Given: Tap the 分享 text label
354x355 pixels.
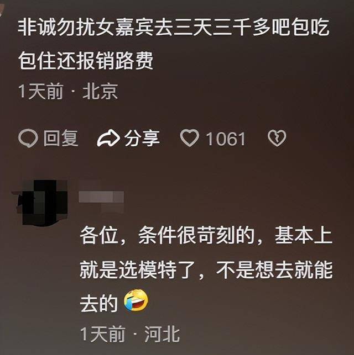Looking at the screenshot, I should (142, 138).
